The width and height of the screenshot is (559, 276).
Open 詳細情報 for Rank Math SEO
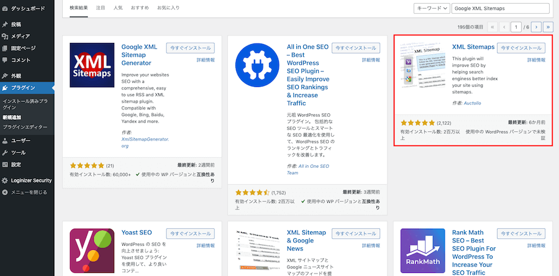[x=537, y=246]
